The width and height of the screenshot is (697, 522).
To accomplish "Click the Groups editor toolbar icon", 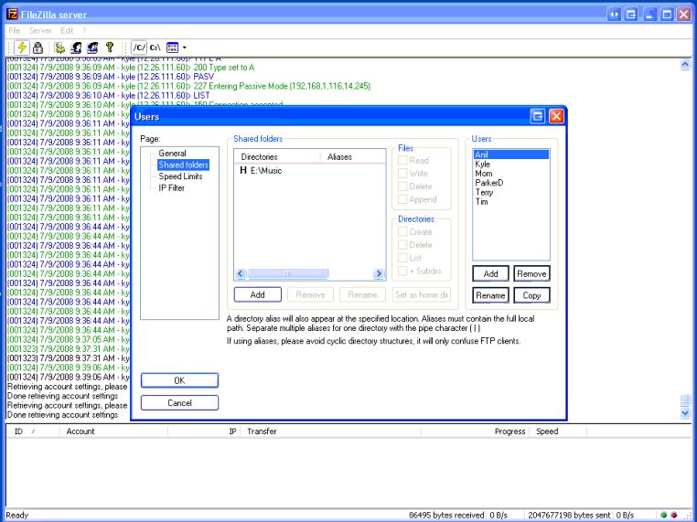I will coord(92,47).
